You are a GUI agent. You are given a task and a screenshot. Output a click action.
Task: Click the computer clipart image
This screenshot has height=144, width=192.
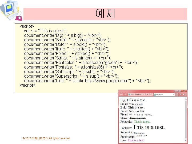pos(11,10)
